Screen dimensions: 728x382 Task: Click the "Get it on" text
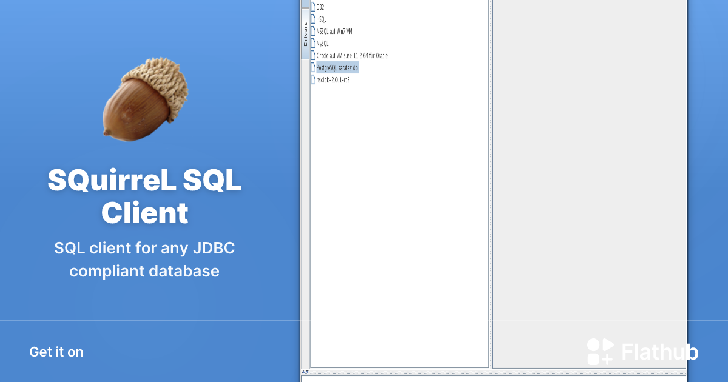tap(56, 352)
